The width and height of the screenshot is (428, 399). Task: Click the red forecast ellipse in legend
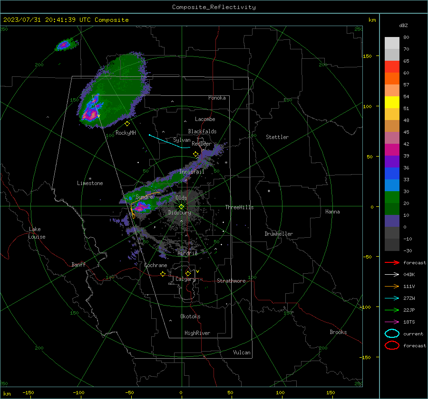click(x=392, y=345)
